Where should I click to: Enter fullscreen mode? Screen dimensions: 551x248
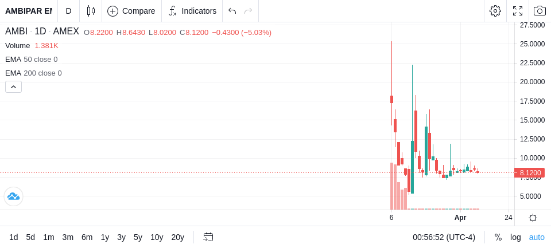[x=517, y=11]
